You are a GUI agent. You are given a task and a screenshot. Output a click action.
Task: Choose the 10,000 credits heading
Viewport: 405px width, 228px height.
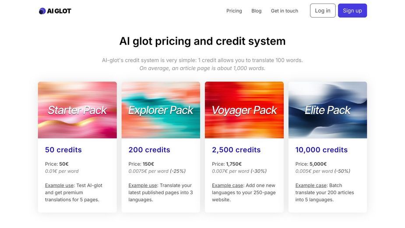[321, 150]
